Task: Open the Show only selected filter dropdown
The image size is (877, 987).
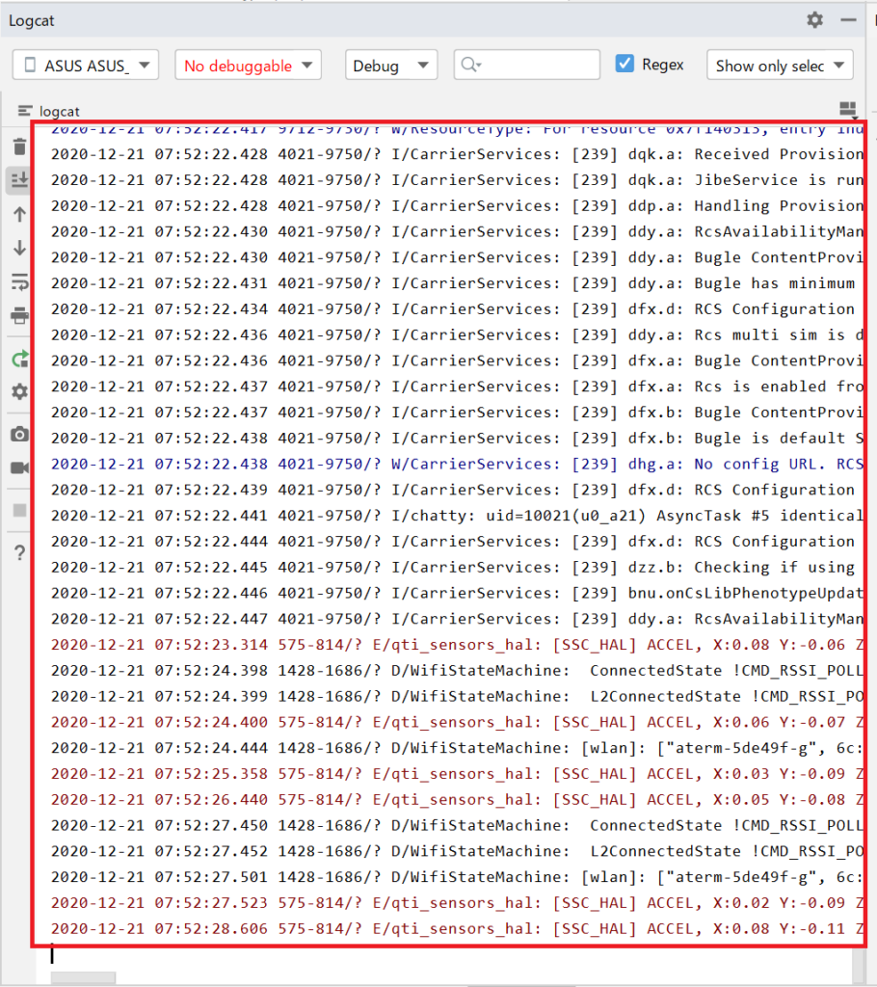Action: point(780,65)
